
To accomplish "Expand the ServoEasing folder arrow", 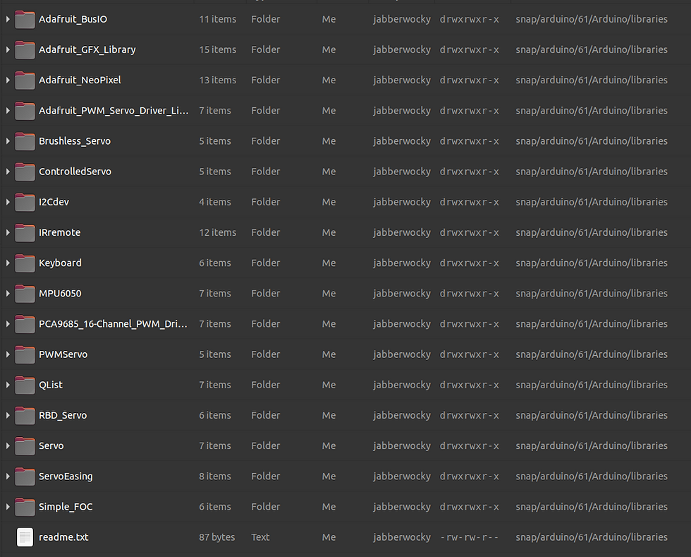I will click(8, 477).
